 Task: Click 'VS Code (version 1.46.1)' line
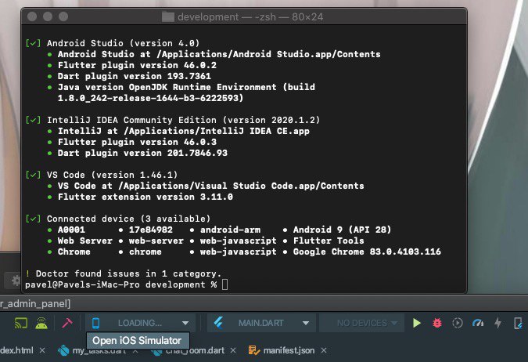[112, 175]
